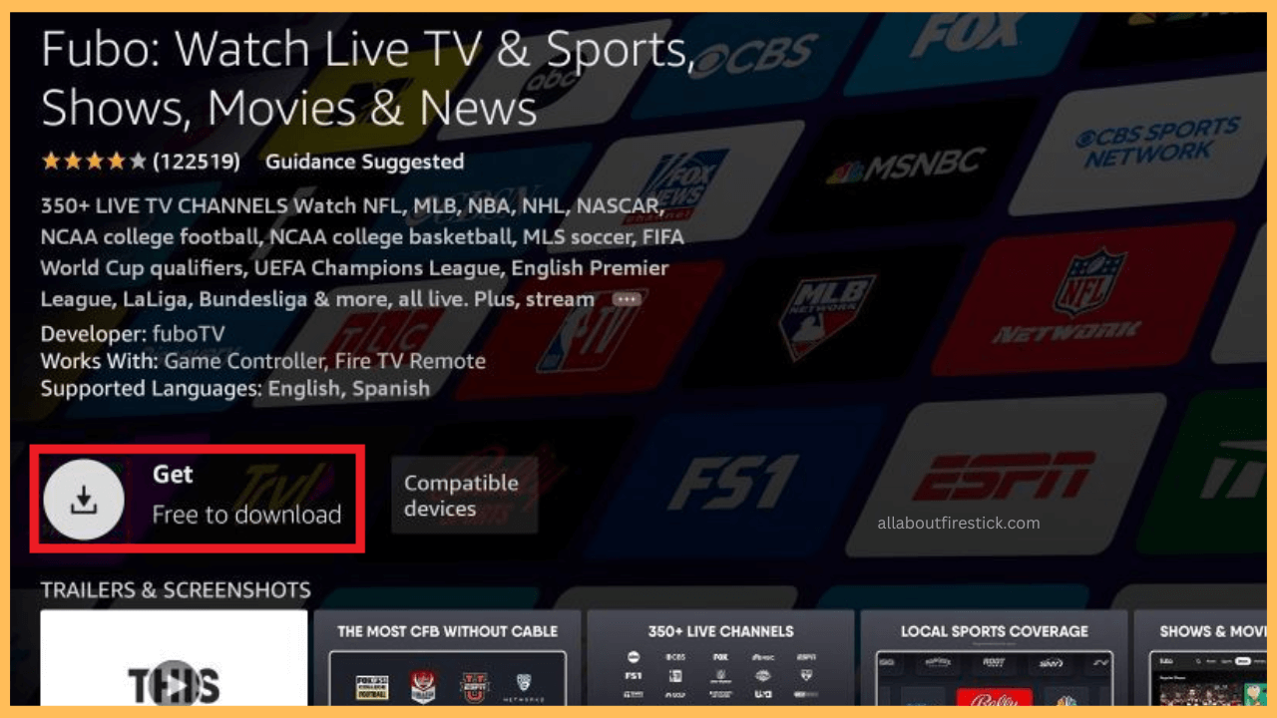Expand the description with the ellipsis button

click(x=627, y=299)
